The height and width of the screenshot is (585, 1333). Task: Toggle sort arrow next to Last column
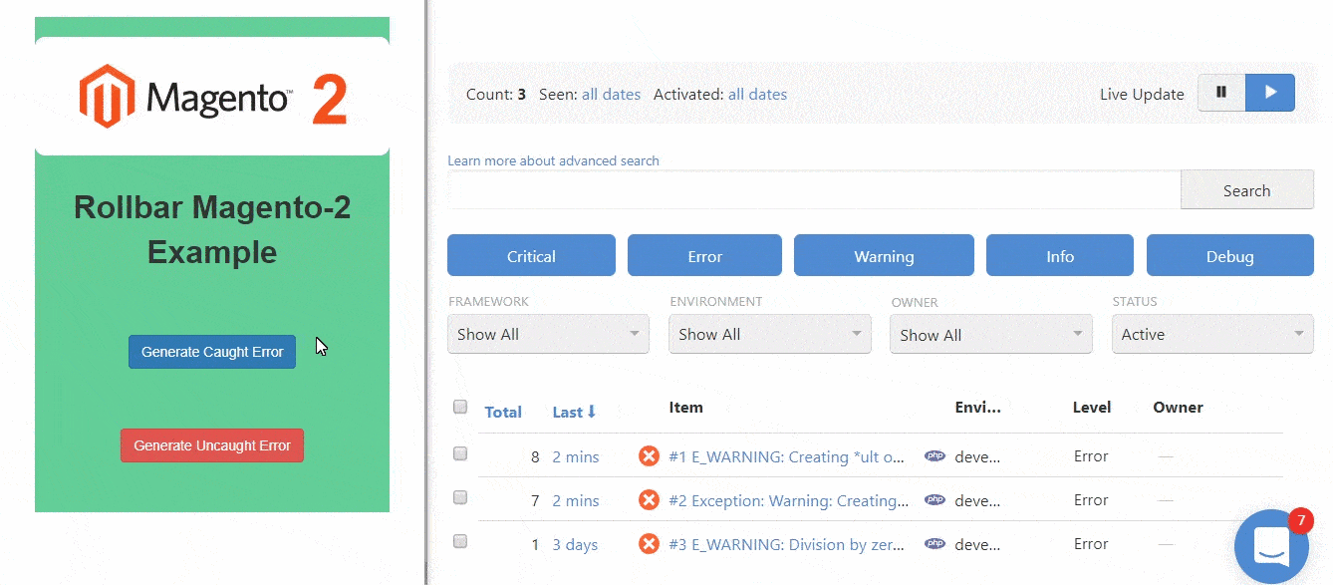click(x=591, y=412)
